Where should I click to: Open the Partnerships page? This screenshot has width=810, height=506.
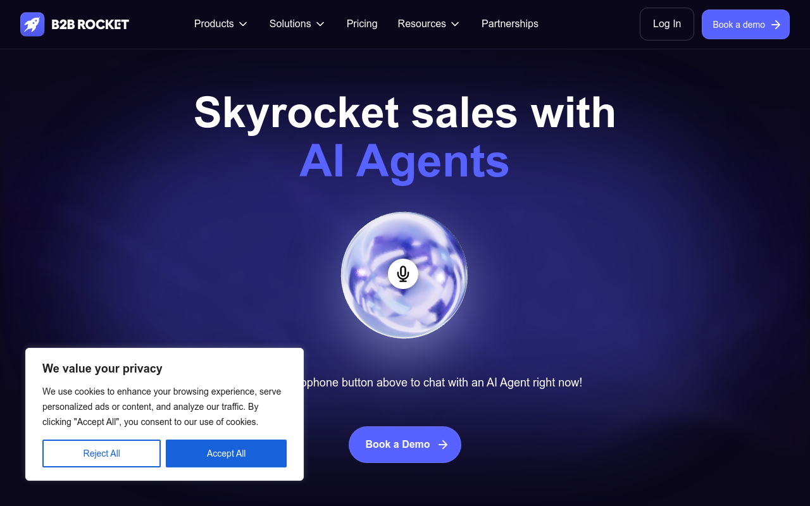tap(510, 23)
